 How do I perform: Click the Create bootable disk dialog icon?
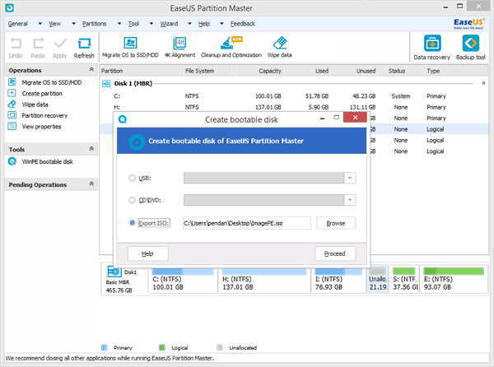click(x=123, y=119)
